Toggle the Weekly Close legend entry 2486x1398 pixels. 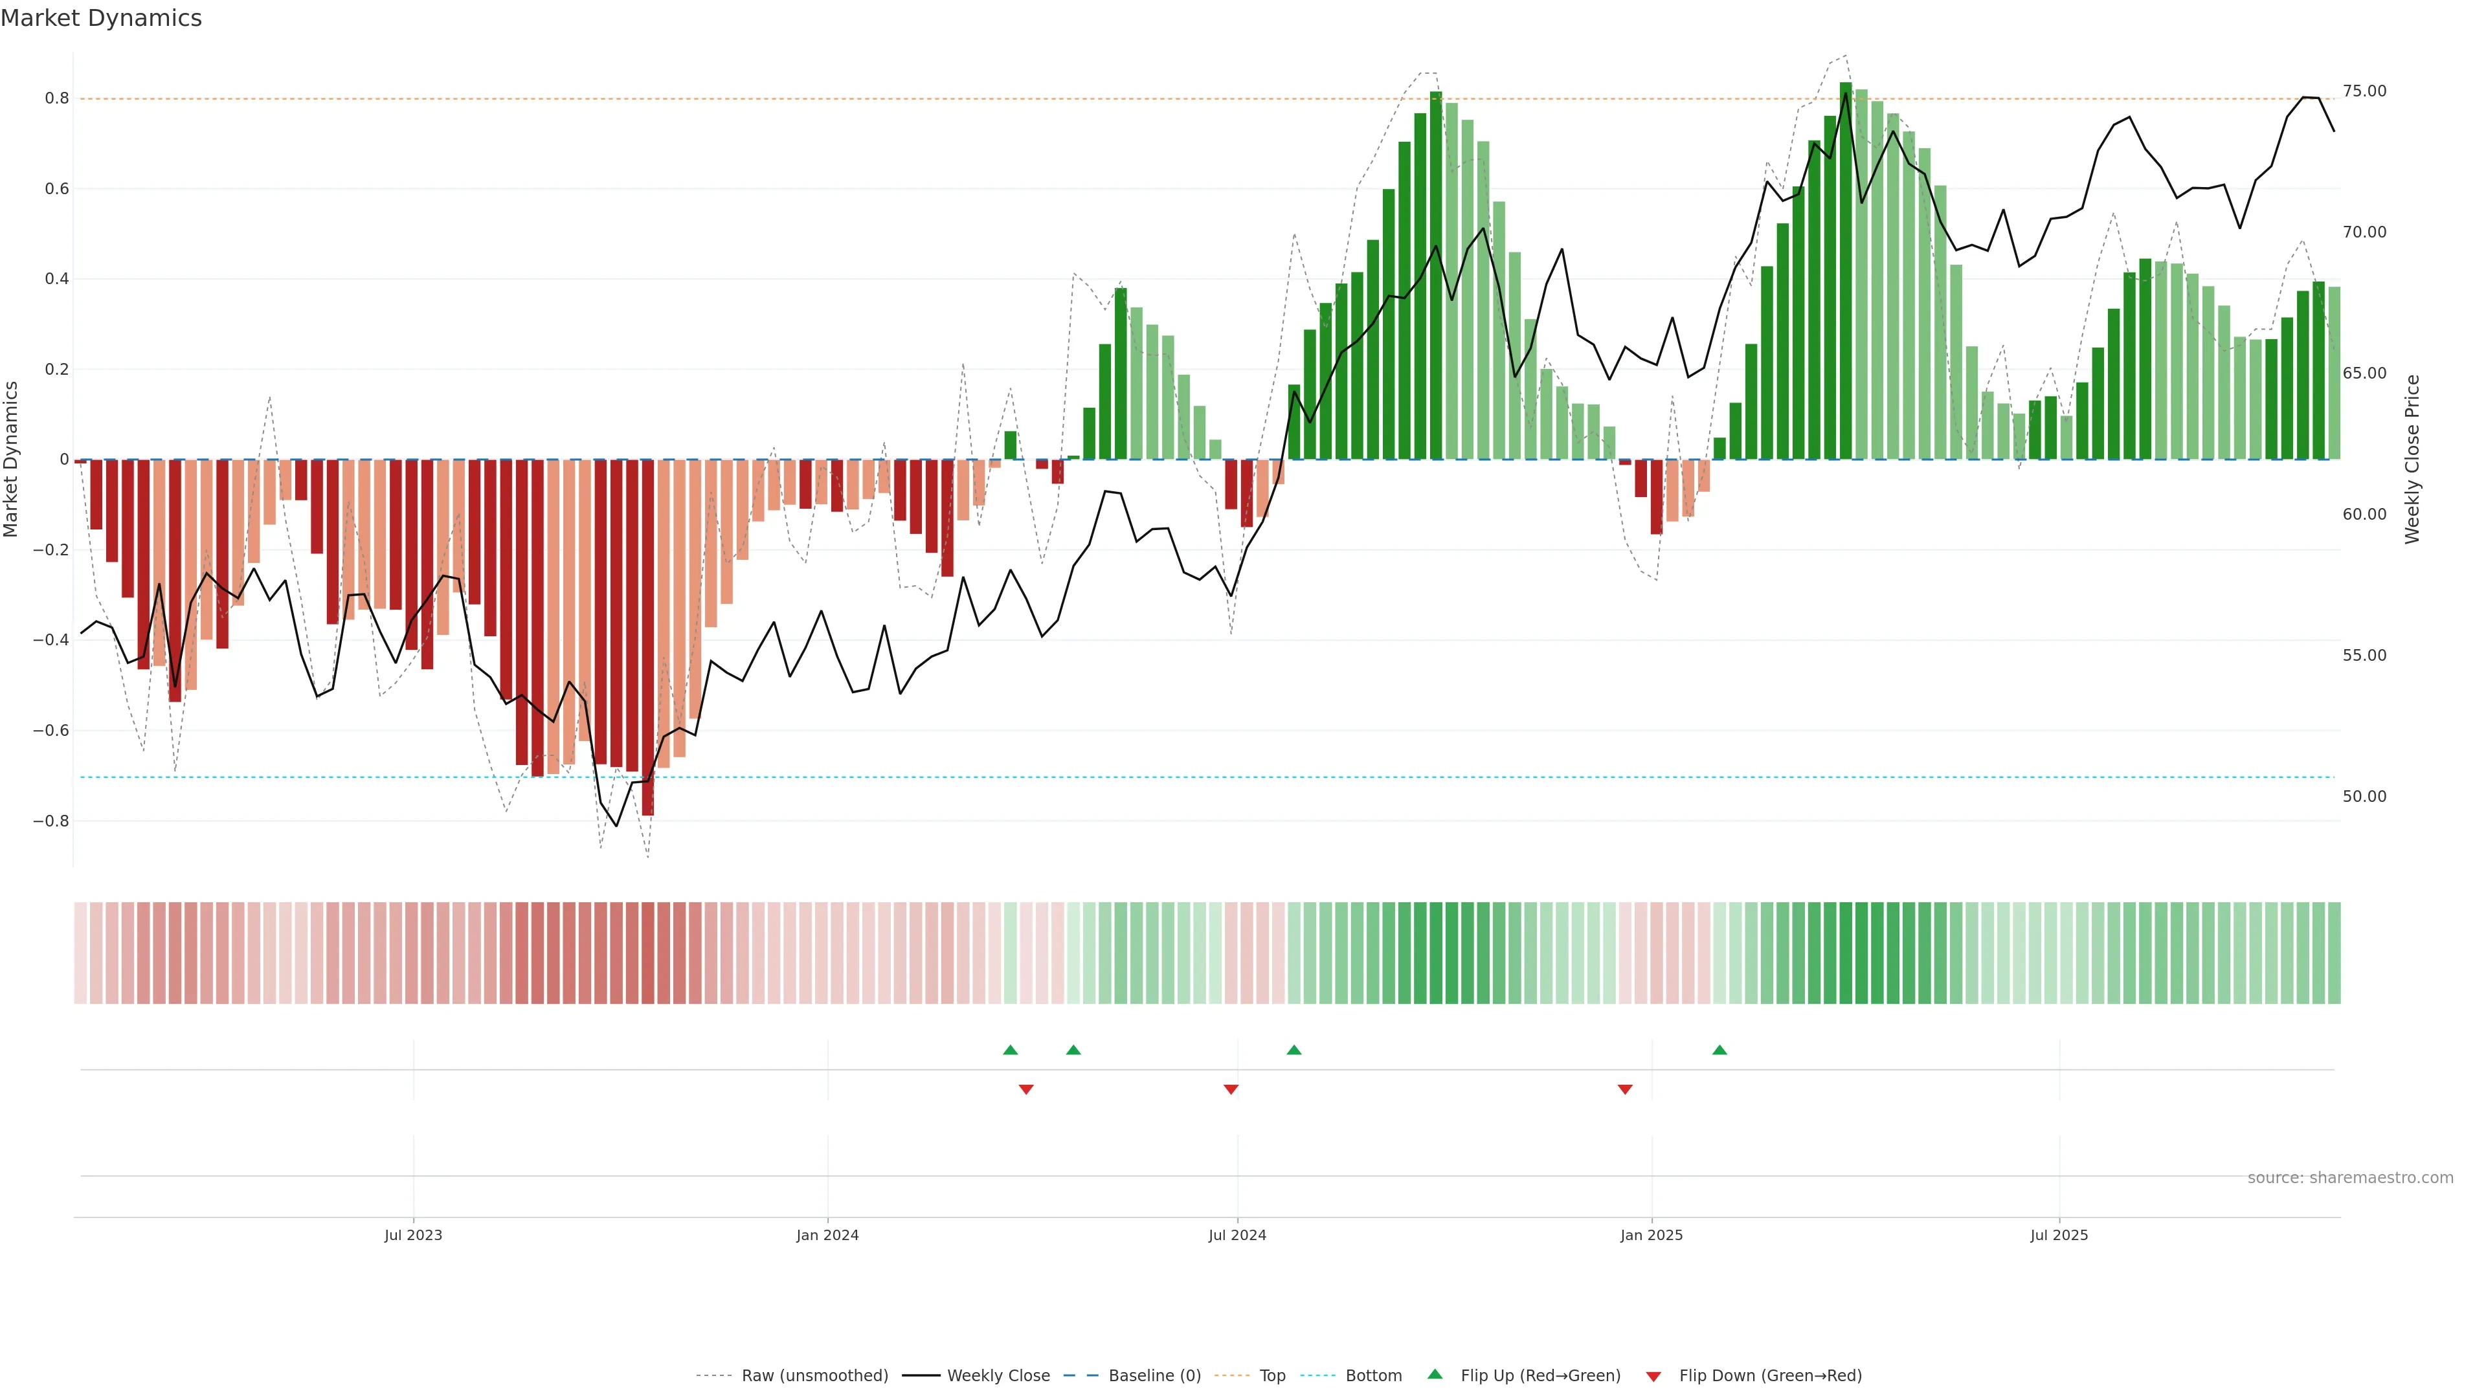point(998,1376)
